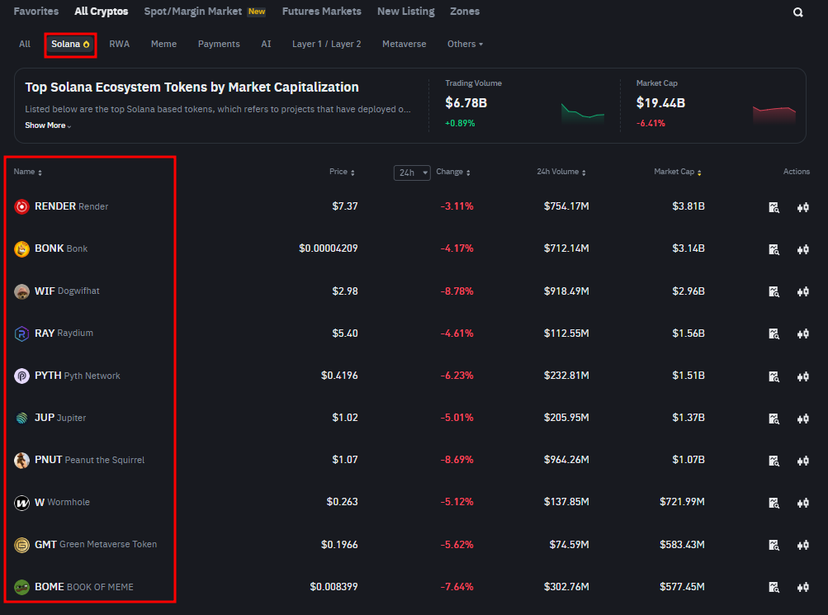Click the Trading Volume mini chart
Viewport: 828px width, 615px height.
pos(583,113)
